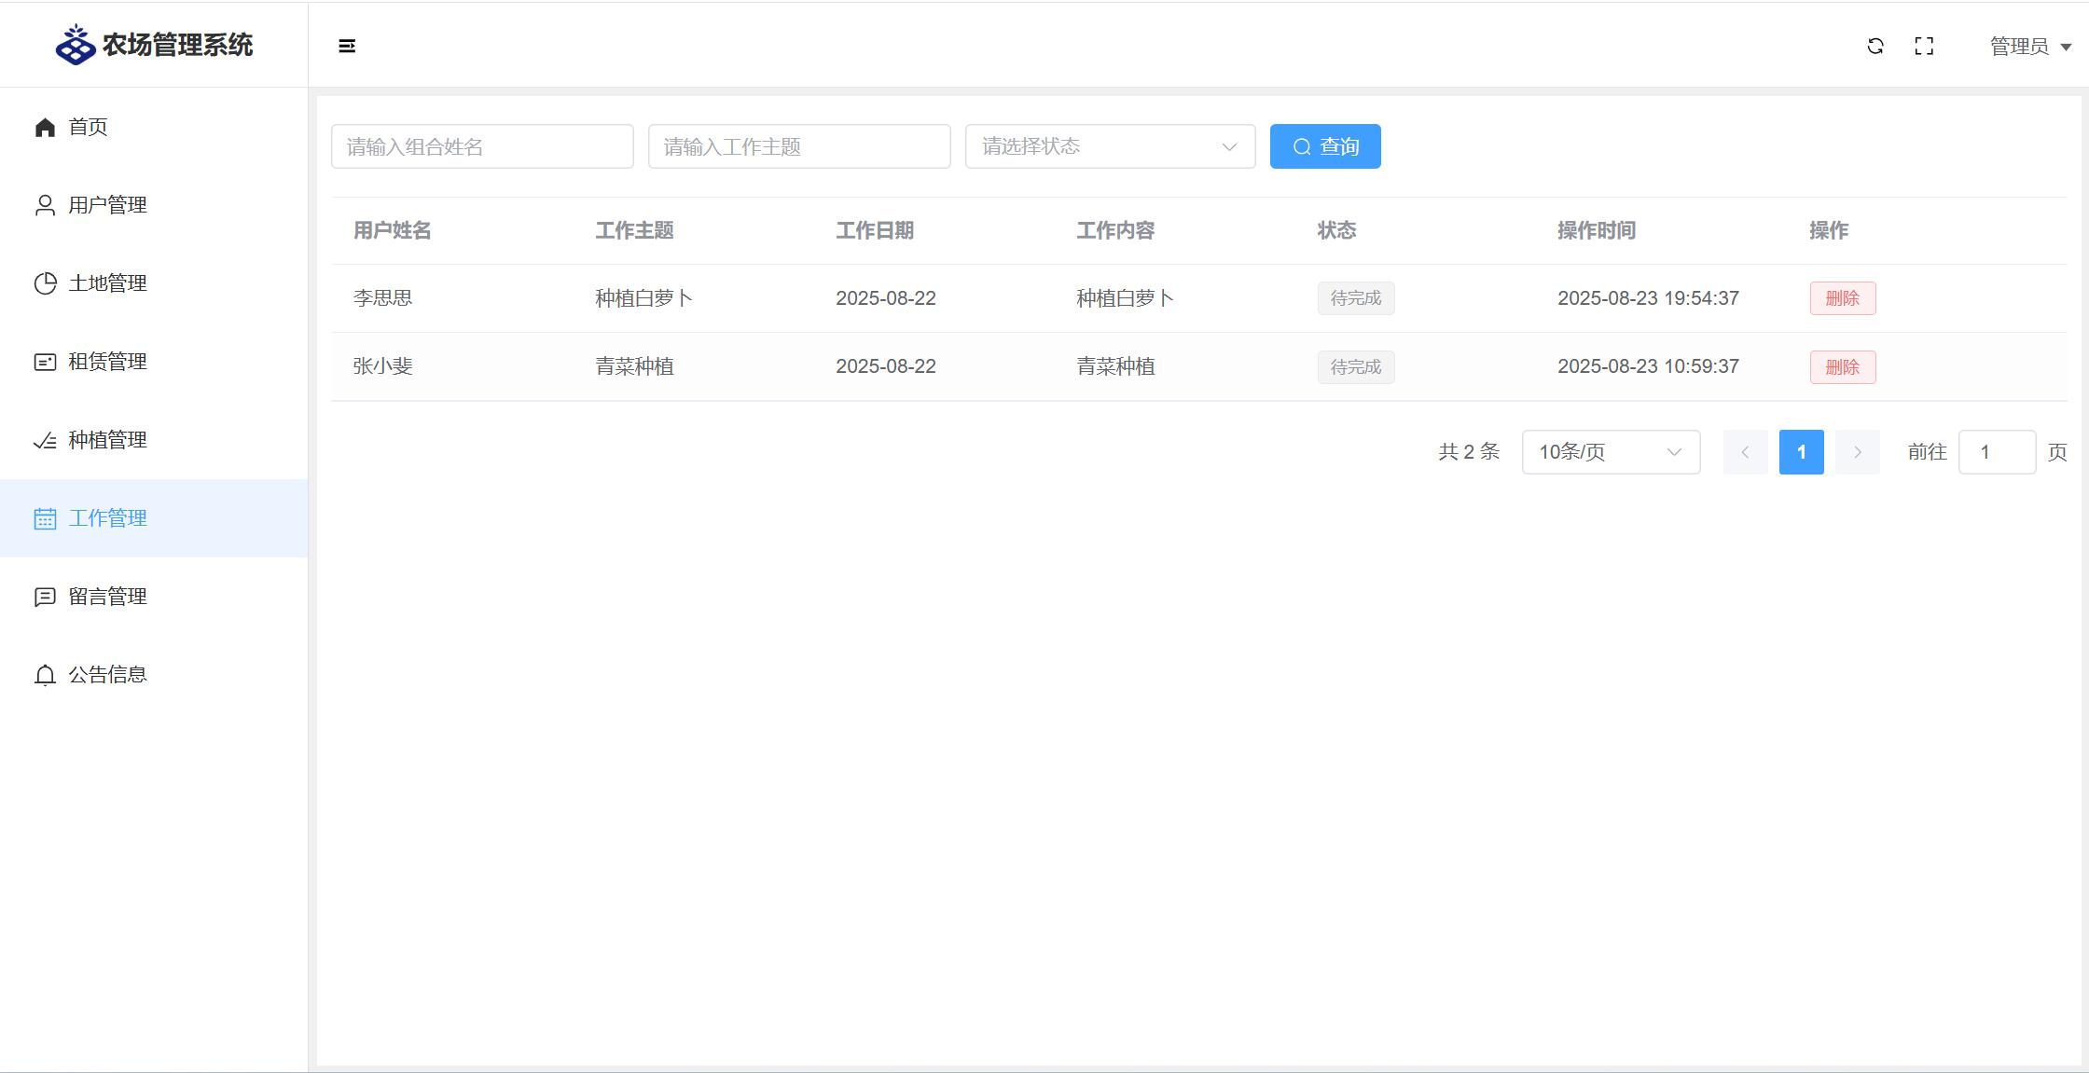Click the 前往 page number box

(1996, 452)
